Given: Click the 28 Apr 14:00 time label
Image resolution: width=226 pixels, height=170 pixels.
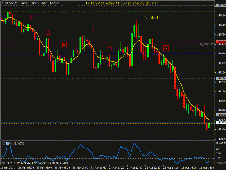Looking at the screenshot, I should click(189, 168).
